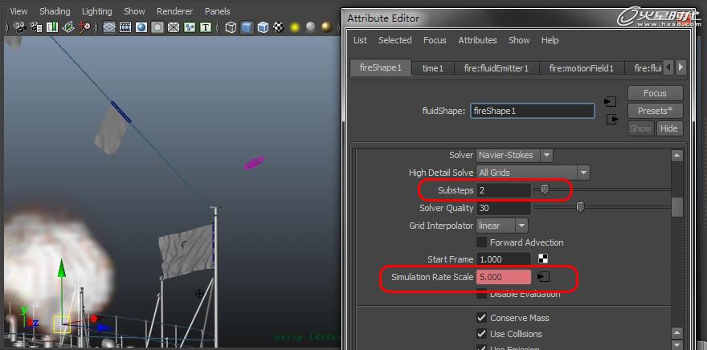Click the fluidShape name input field
Viewport: 707px width, 350px height.
point(533,111)
